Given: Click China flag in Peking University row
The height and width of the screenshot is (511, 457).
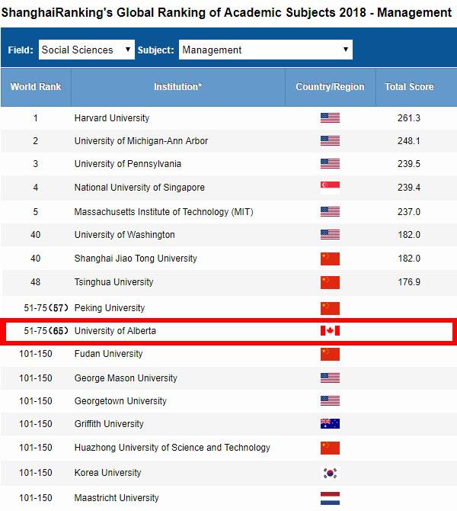Looking at the screenshot, I should [330, 308].
